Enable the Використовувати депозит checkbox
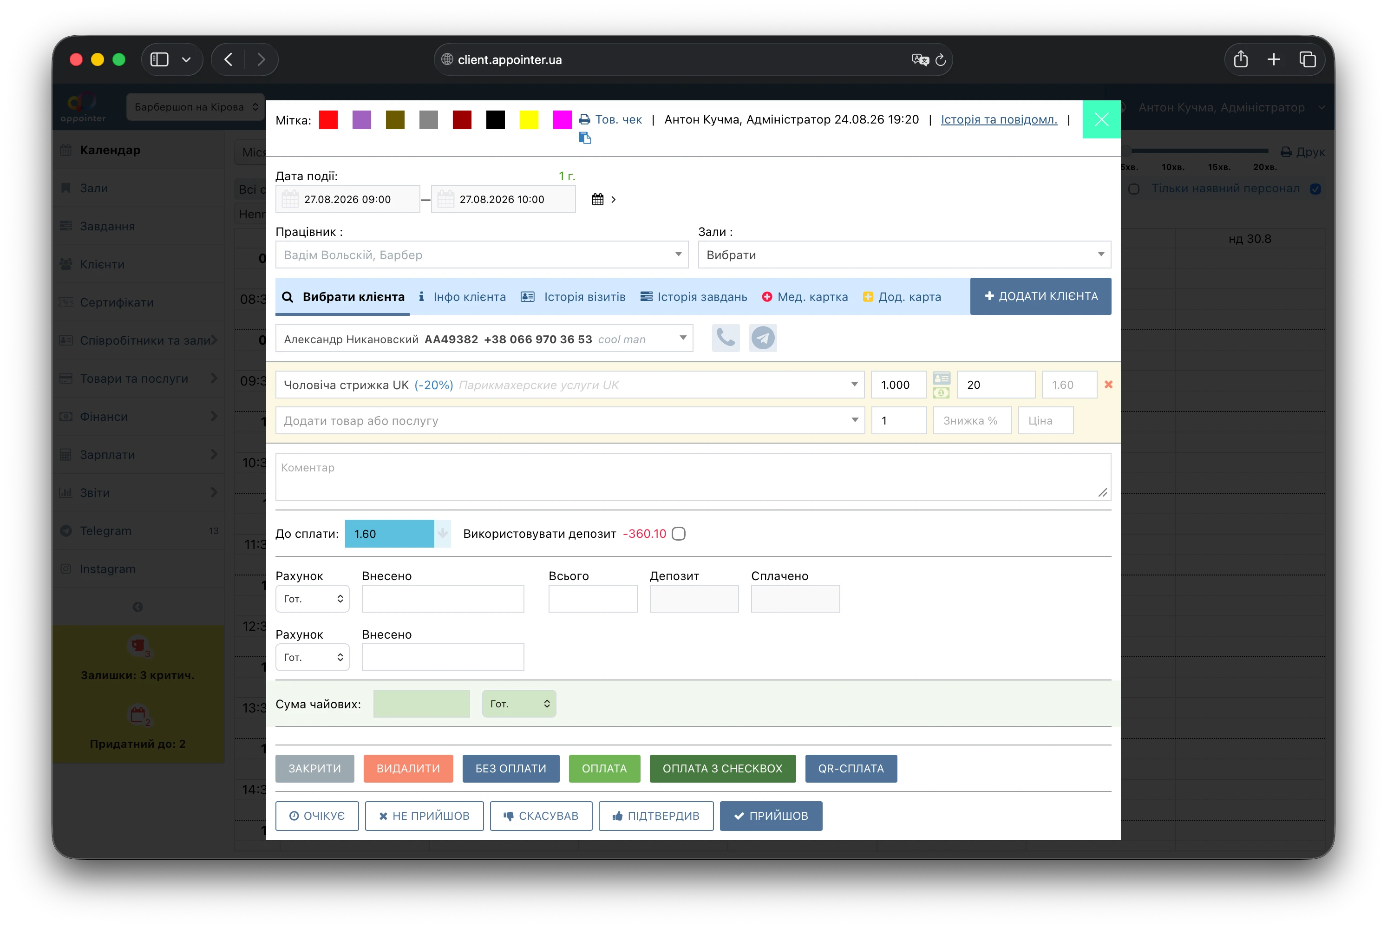Viewport: 1387px width, 928px height. [x=679, y=534]
